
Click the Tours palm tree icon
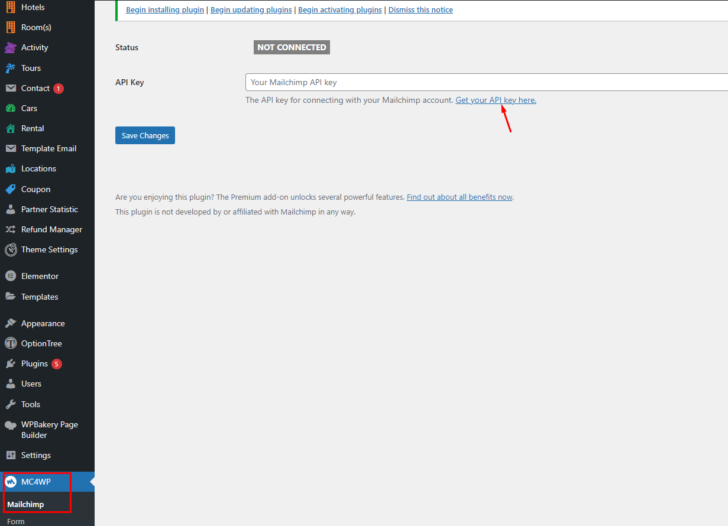[11, 68]
